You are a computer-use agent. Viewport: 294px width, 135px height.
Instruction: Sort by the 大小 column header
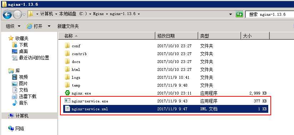255,36
